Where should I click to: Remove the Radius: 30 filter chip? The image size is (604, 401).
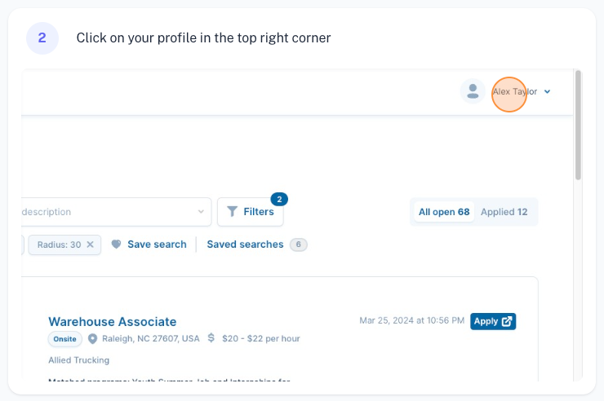[x=91, y=245]
